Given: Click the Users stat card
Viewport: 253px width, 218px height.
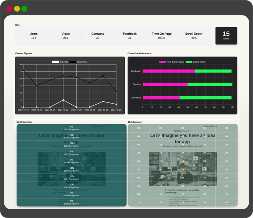Looking at the screenshot, I should 34,35.
